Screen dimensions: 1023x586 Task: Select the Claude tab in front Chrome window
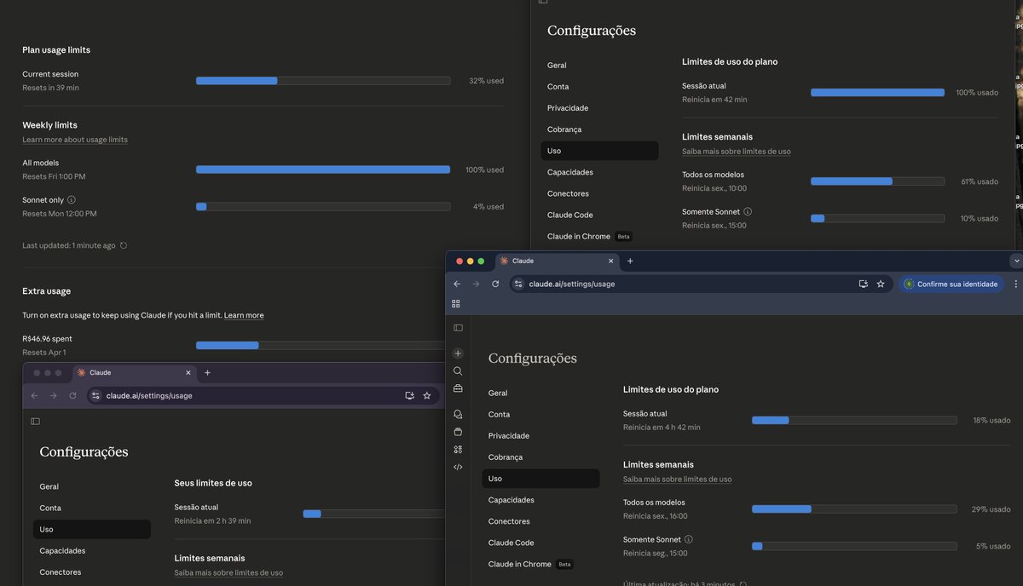[x=557, y=261]
